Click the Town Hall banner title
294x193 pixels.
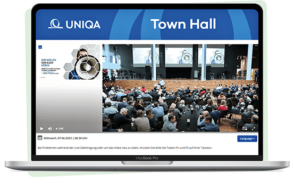(x=183, y=24)
